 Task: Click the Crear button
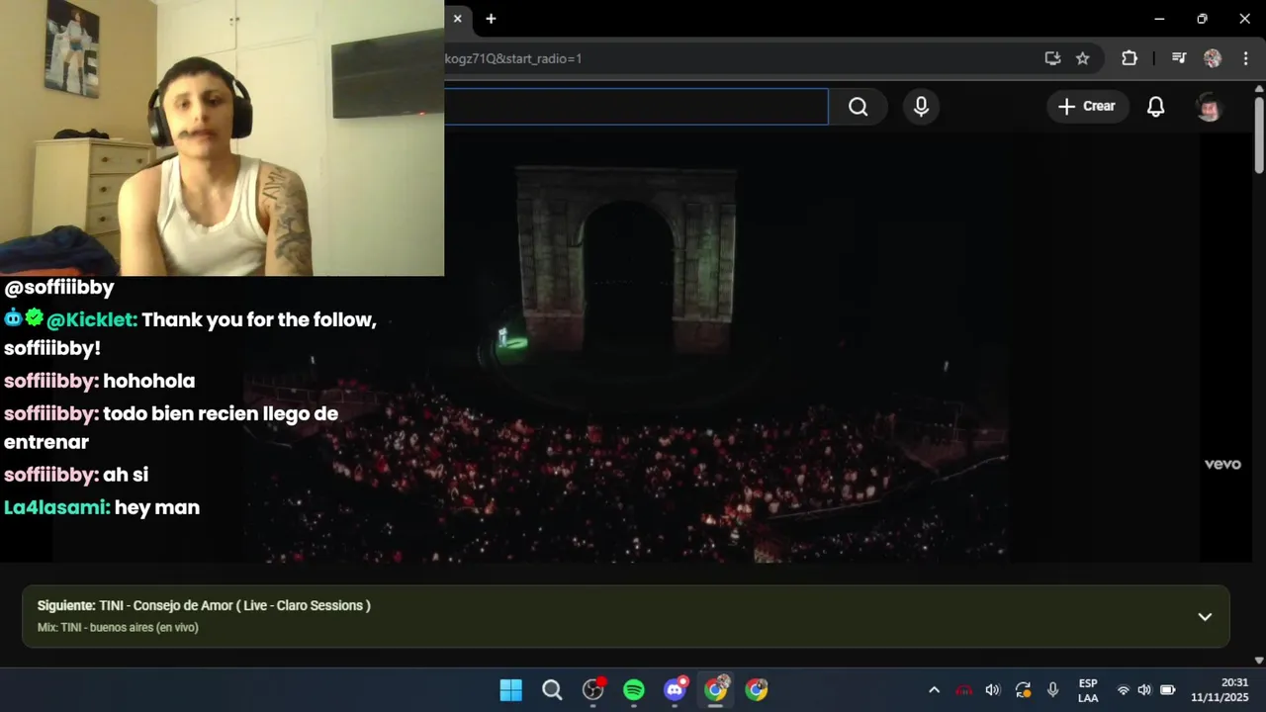coord(1087,107)
